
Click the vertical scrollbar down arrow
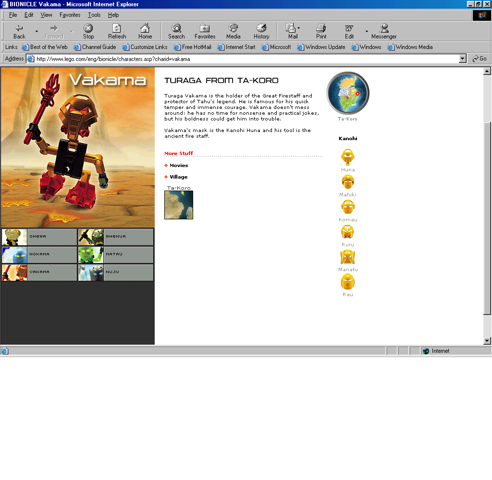(487, 341)
